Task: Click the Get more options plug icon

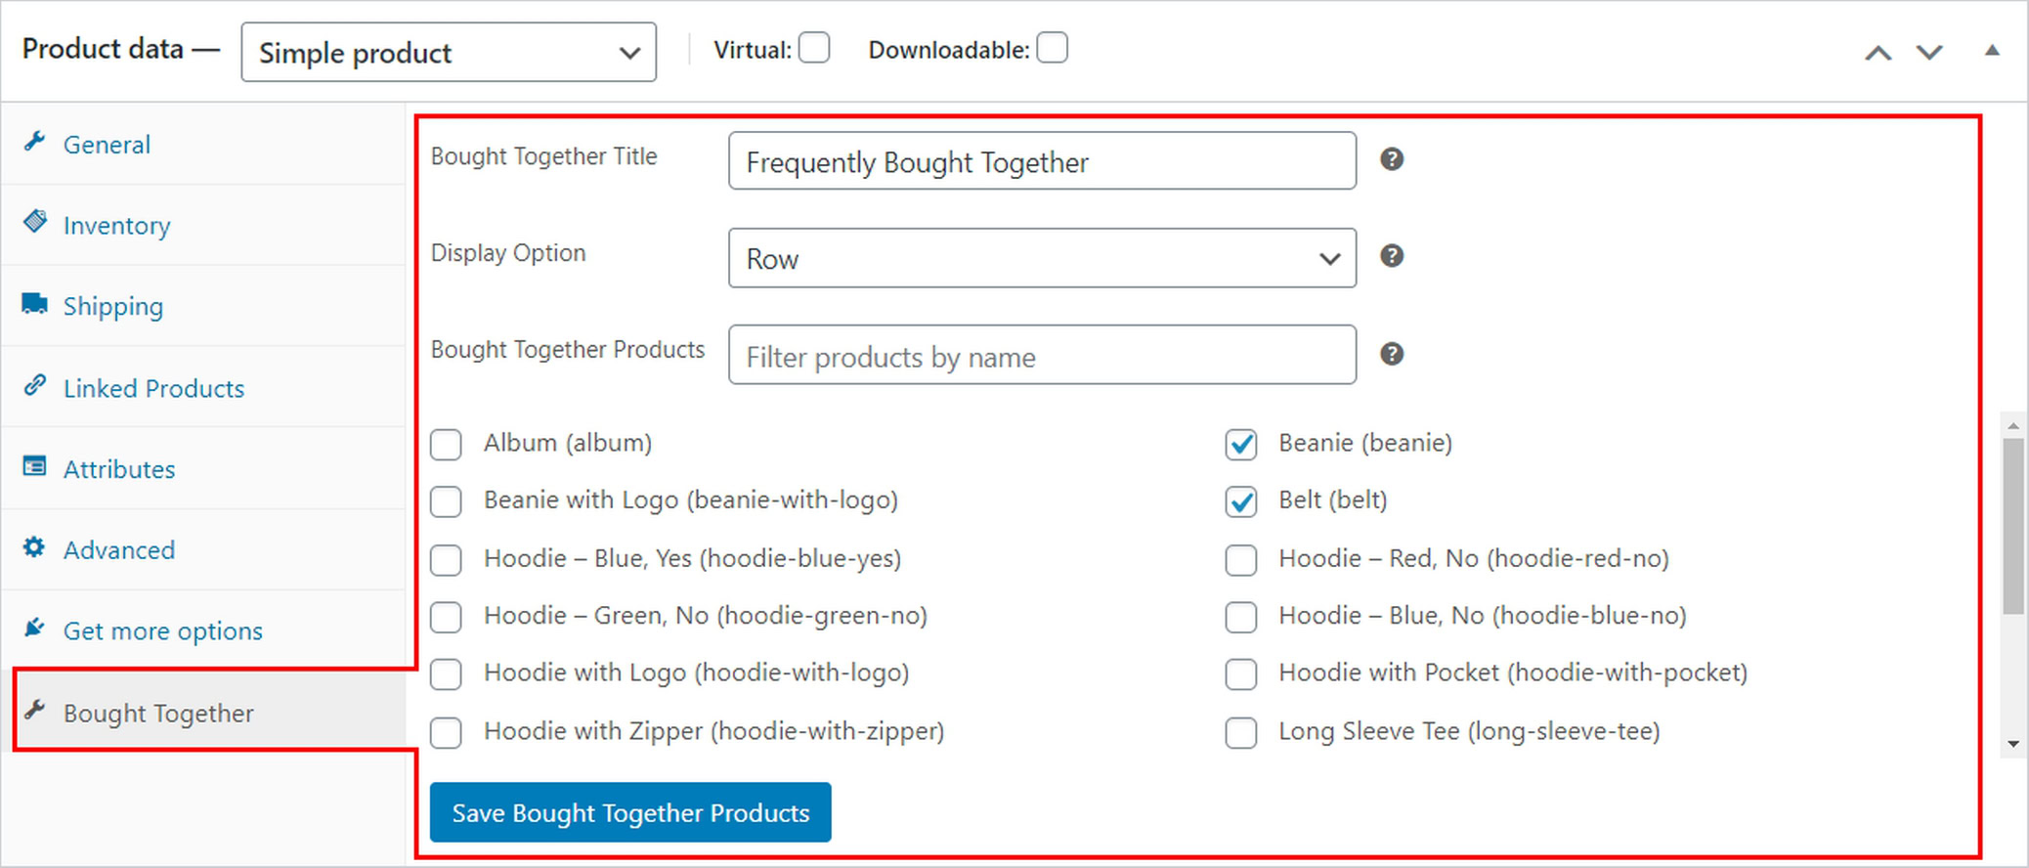Action: point(35,628)
